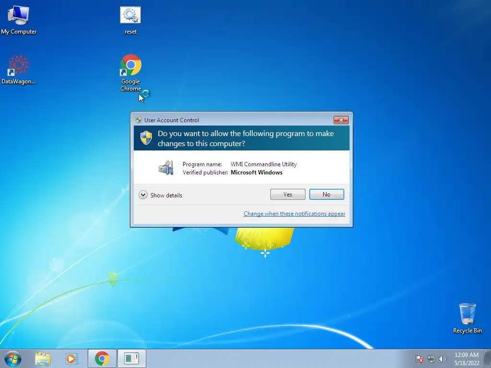Click the User Account Control title text
The image size is (491, 368).
172,120
